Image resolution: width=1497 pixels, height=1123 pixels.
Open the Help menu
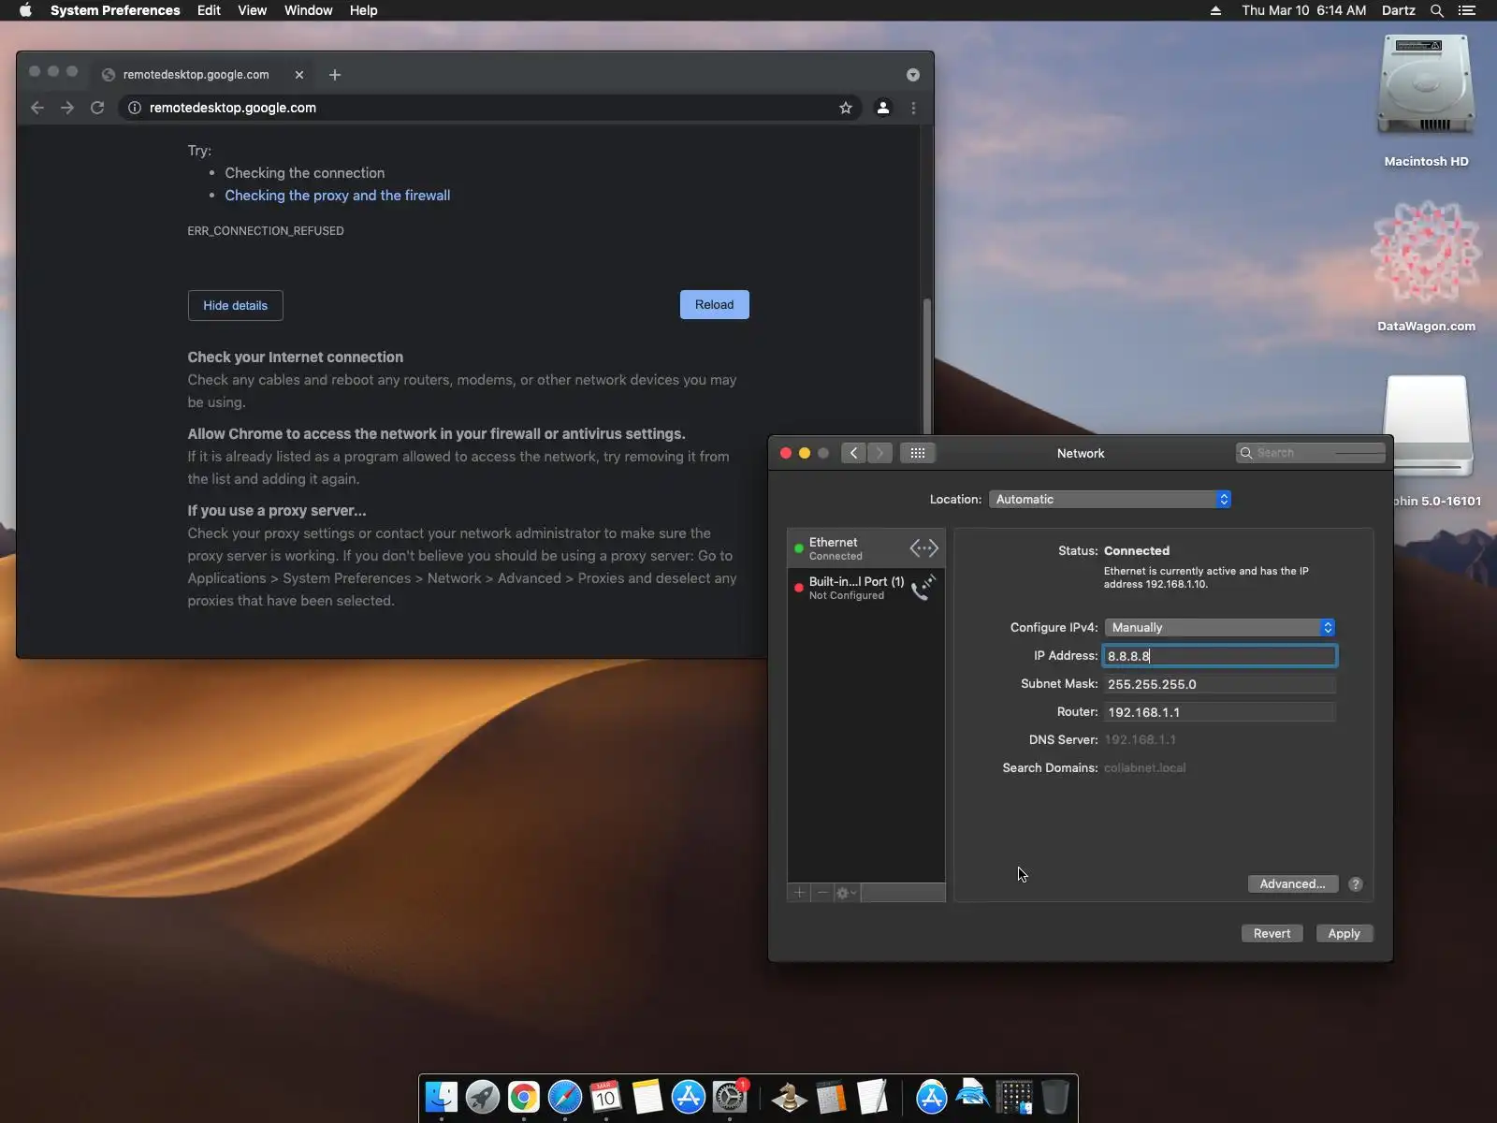click(364, 10)
